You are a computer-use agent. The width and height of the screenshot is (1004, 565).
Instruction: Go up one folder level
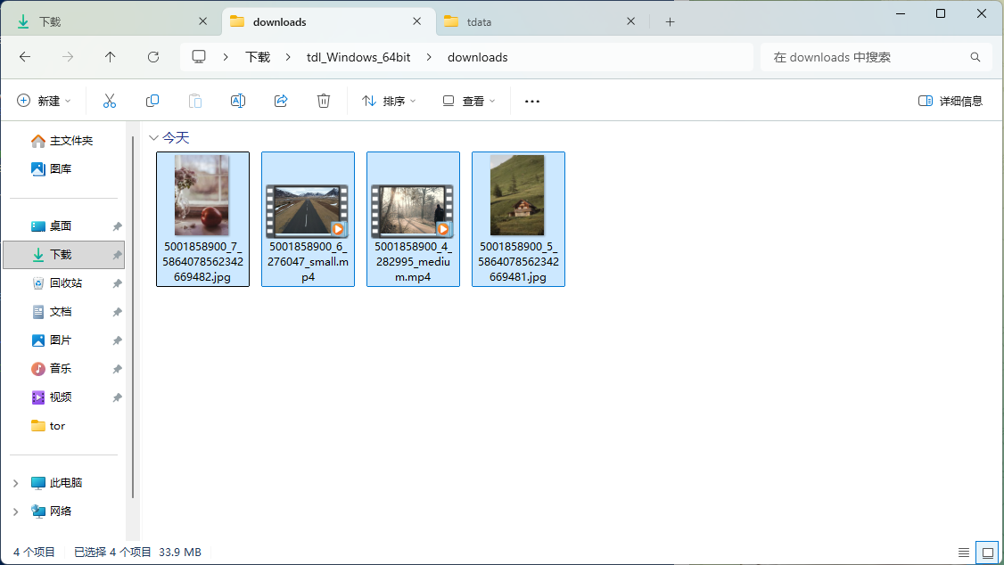pyautogui.click(x=111, y=57)
